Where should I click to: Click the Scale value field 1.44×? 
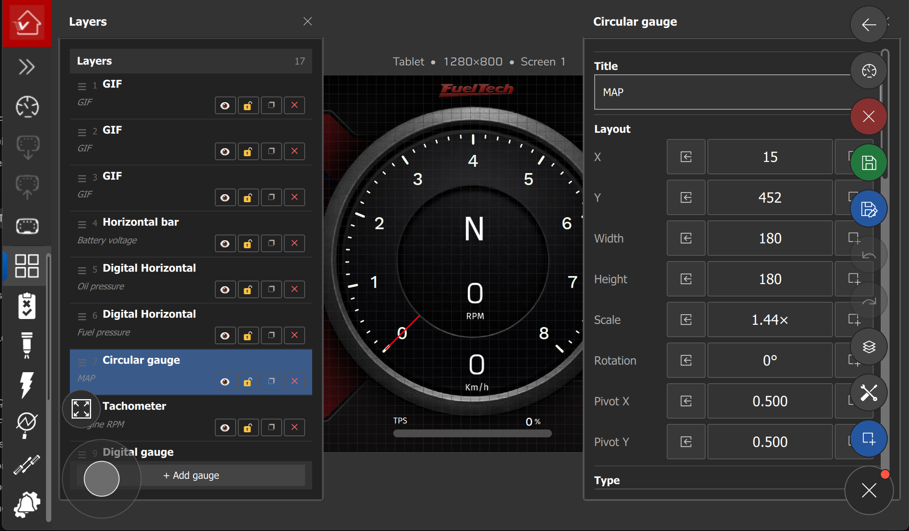pyautogui.click(x=770, y=319)
